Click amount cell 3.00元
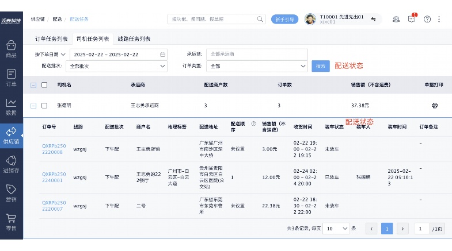The width and height of the screenshot is (452, 251). (269, 149)
